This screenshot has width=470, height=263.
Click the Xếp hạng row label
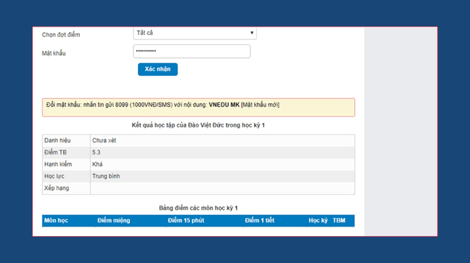click(x=57, y=188)
